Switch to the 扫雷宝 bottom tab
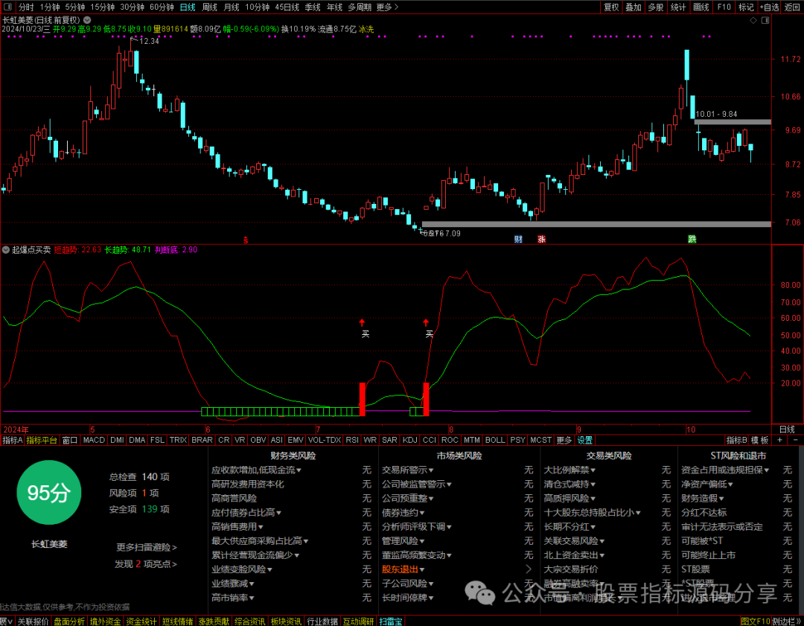Viewport: 804px width, 626px height. tap(392, 622)
